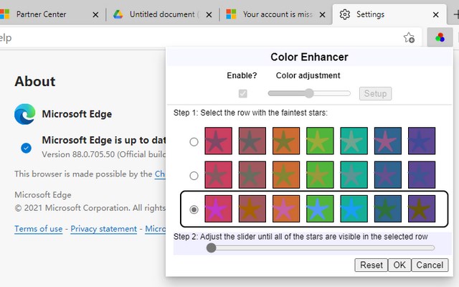Screen dimensions: 459x287
Task: Click the Google Docs tab icon
Action: pyautogui.click(x=118, y=14)
